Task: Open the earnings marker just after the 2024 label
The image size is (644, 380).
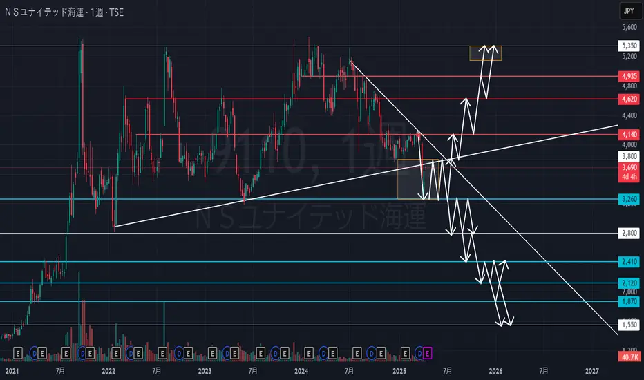Action: pos(308,353)
